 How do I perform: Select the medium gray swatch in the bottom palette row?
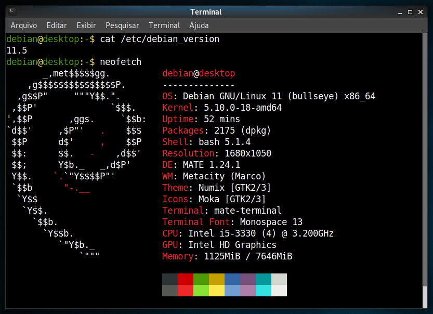170,291
